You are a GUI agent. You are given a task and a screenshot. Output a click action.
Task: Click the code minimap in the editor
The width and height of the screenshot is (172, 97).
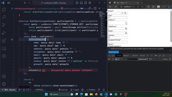click(x=102, y=25)
